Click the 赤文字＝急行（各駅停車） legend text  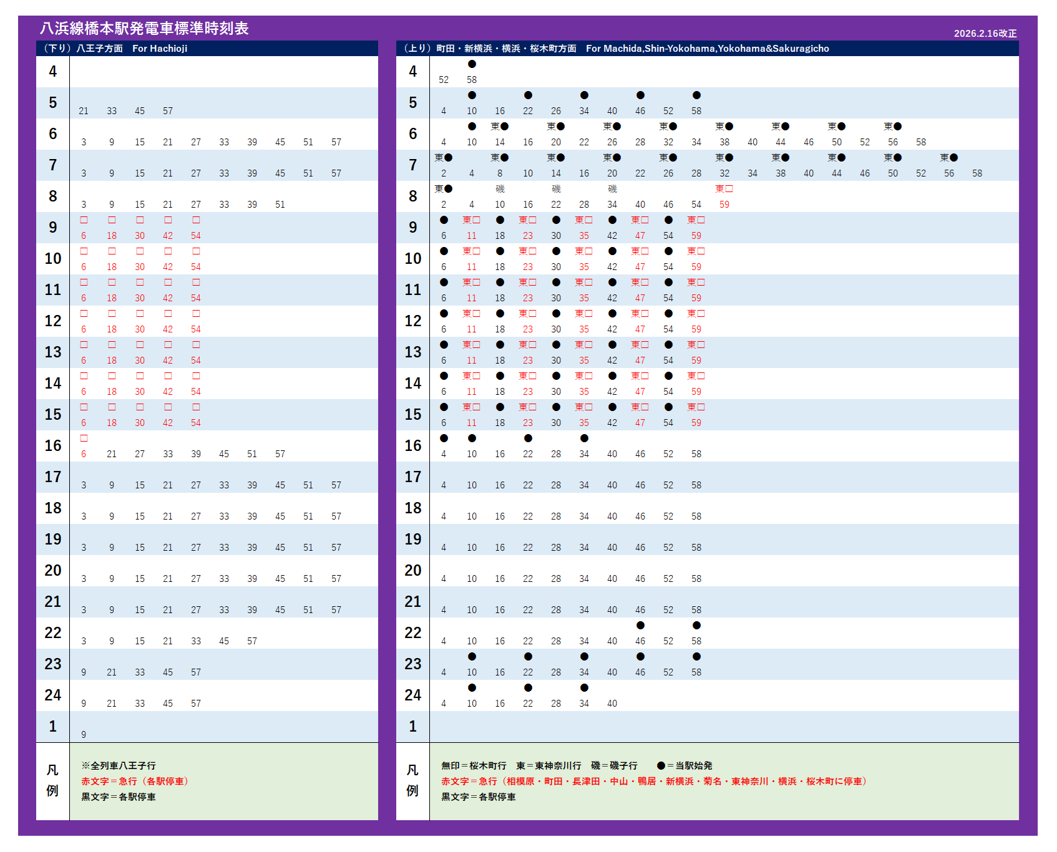[134, 782]
